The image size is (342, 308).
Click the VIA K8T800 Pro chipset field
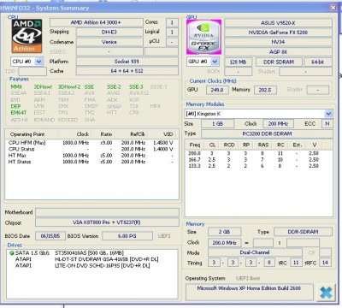pos(107,222)
